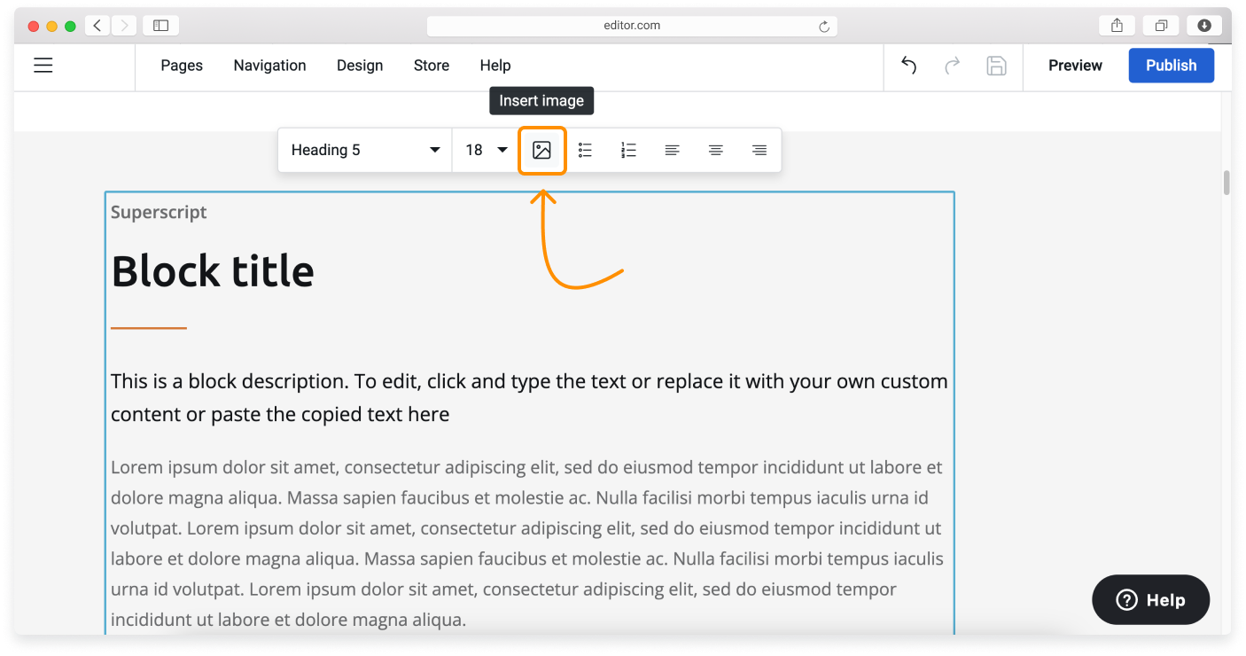Go back in browser history
This screenshot has width=1246, height=656.
pyautogui.click(x=97, y=26)
